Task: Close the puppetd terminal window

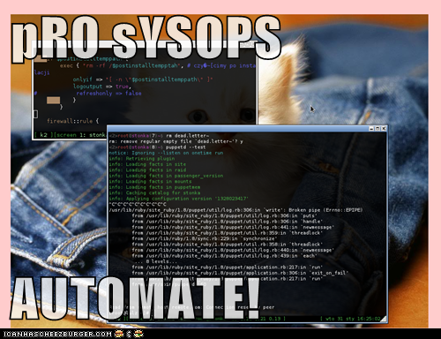Action: point(384,129)
